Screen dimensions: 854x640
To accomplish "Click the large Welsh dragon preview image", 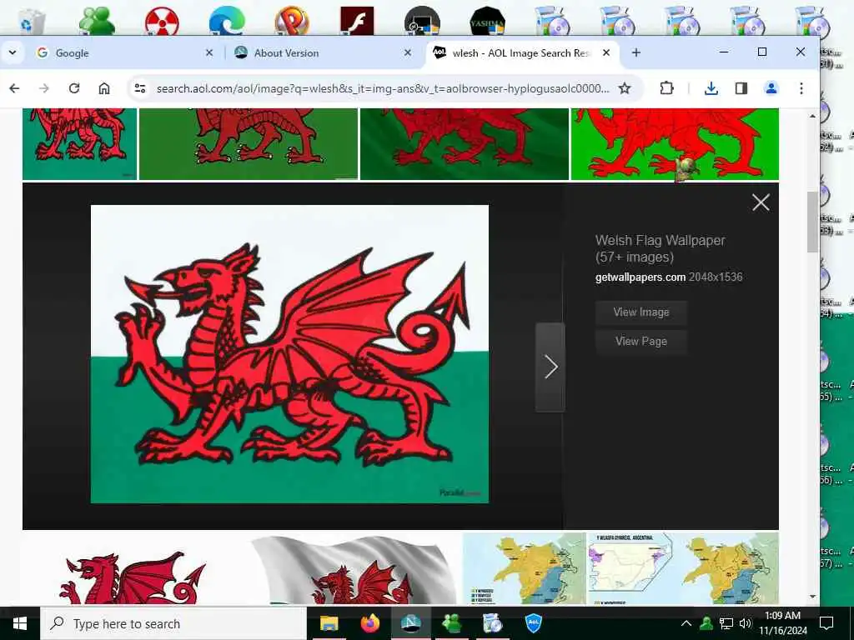I will 289,353.
